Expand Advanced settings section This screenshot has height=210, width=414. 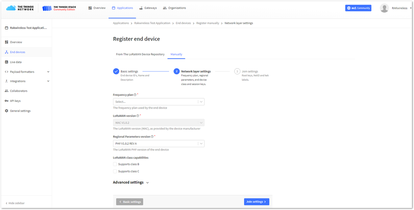131,182
